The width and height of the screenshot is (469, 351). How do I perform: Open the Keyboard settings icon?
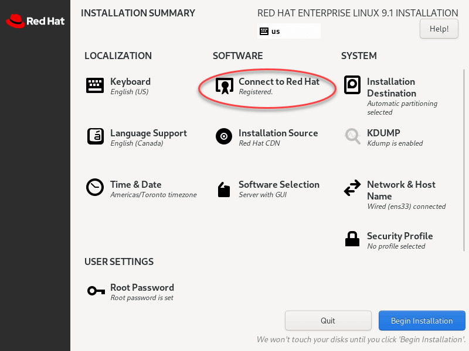(94, 85)
